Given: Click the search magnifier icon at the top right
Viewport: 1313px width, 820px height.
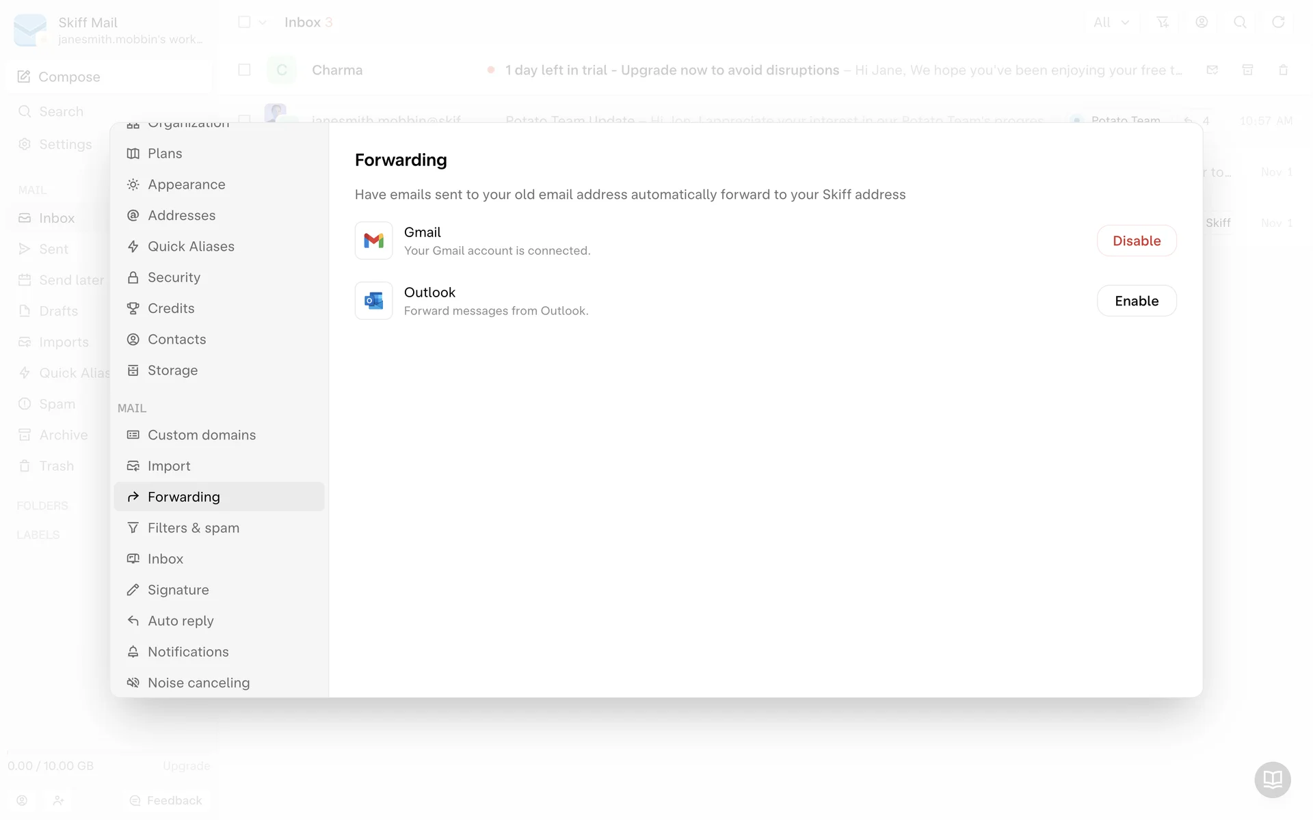Looking at the screenshot, I should tap(1239, 23).
